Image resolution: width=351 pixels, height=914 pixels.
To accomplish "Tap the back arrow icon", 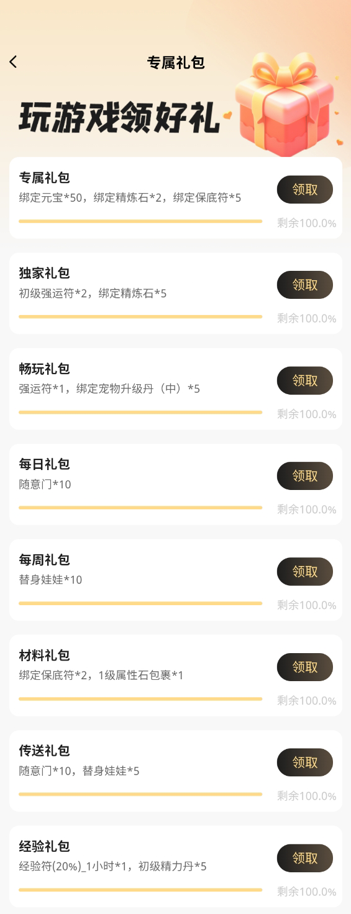I will click(13, 62).
